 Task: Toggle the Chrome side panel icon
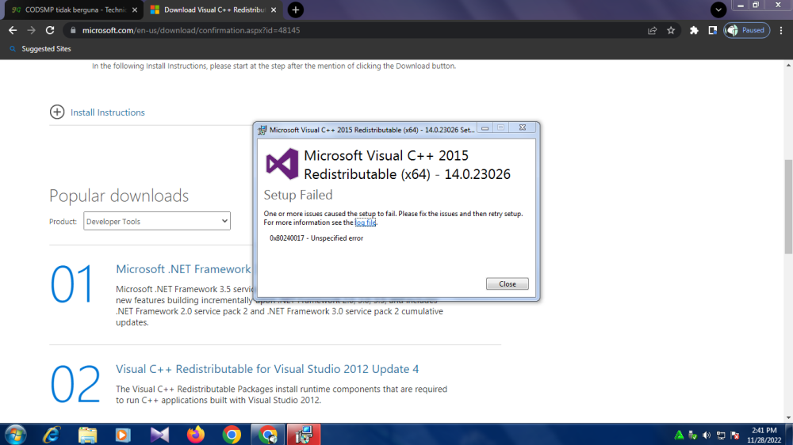pyautogui.click(x=713, y=30)
